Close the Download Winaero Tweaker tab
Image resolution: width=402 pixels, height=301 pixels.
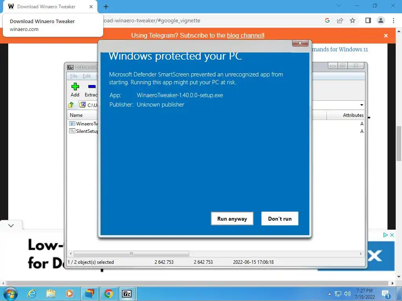91,7
